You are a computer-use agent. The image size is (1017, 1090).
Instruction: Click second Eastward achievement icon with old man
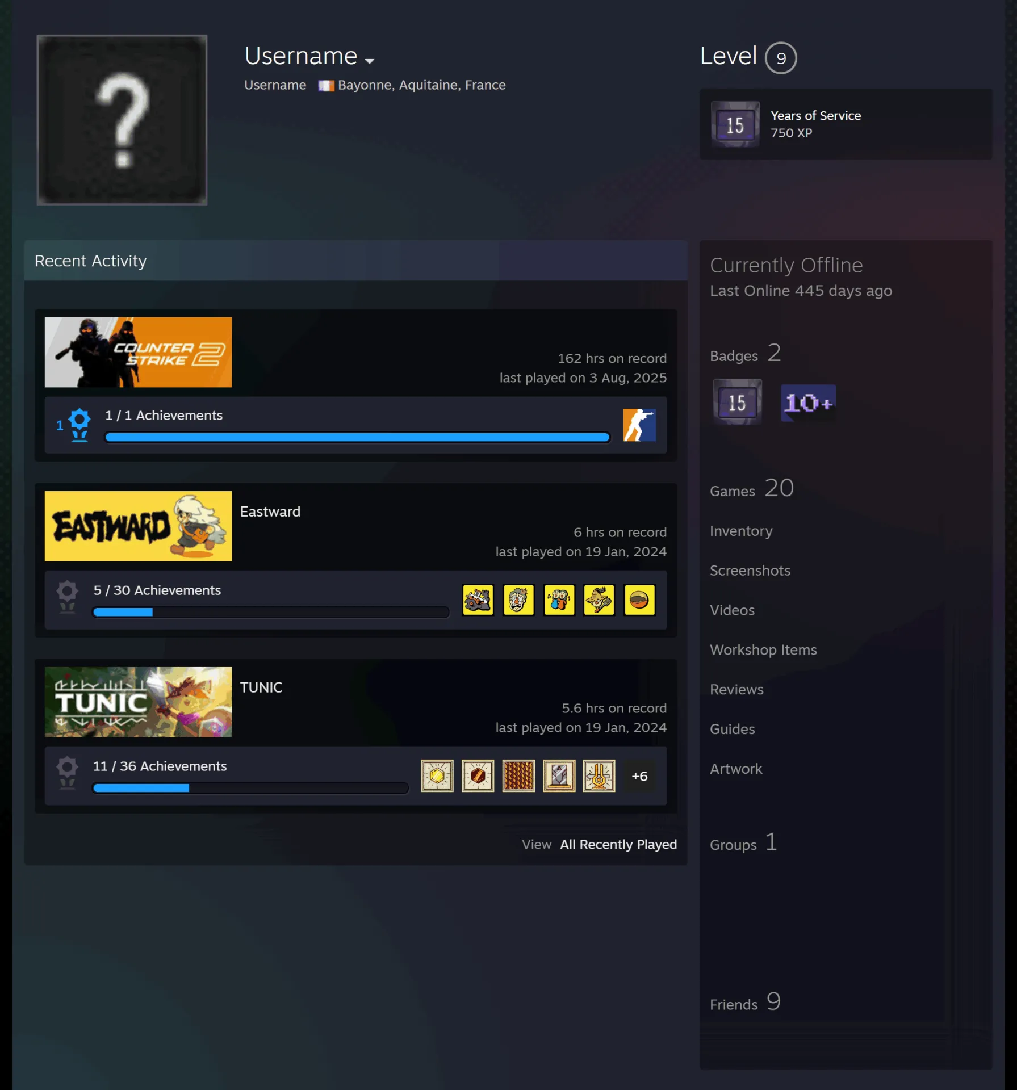click(518, 599)
